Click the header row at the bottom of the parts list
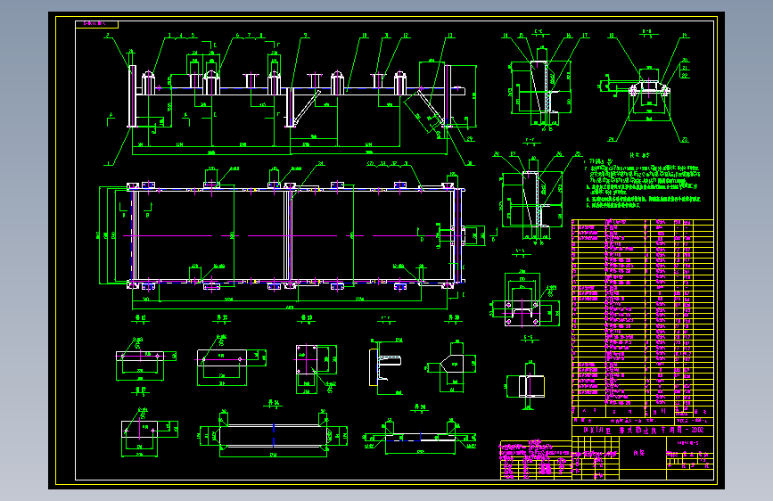Screen dimensions: 773x501 pos(643,411)
